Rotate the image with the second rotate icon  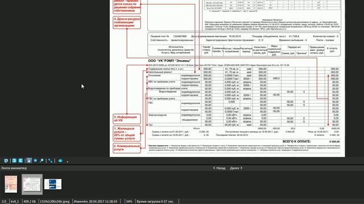[x=20, y=160]
